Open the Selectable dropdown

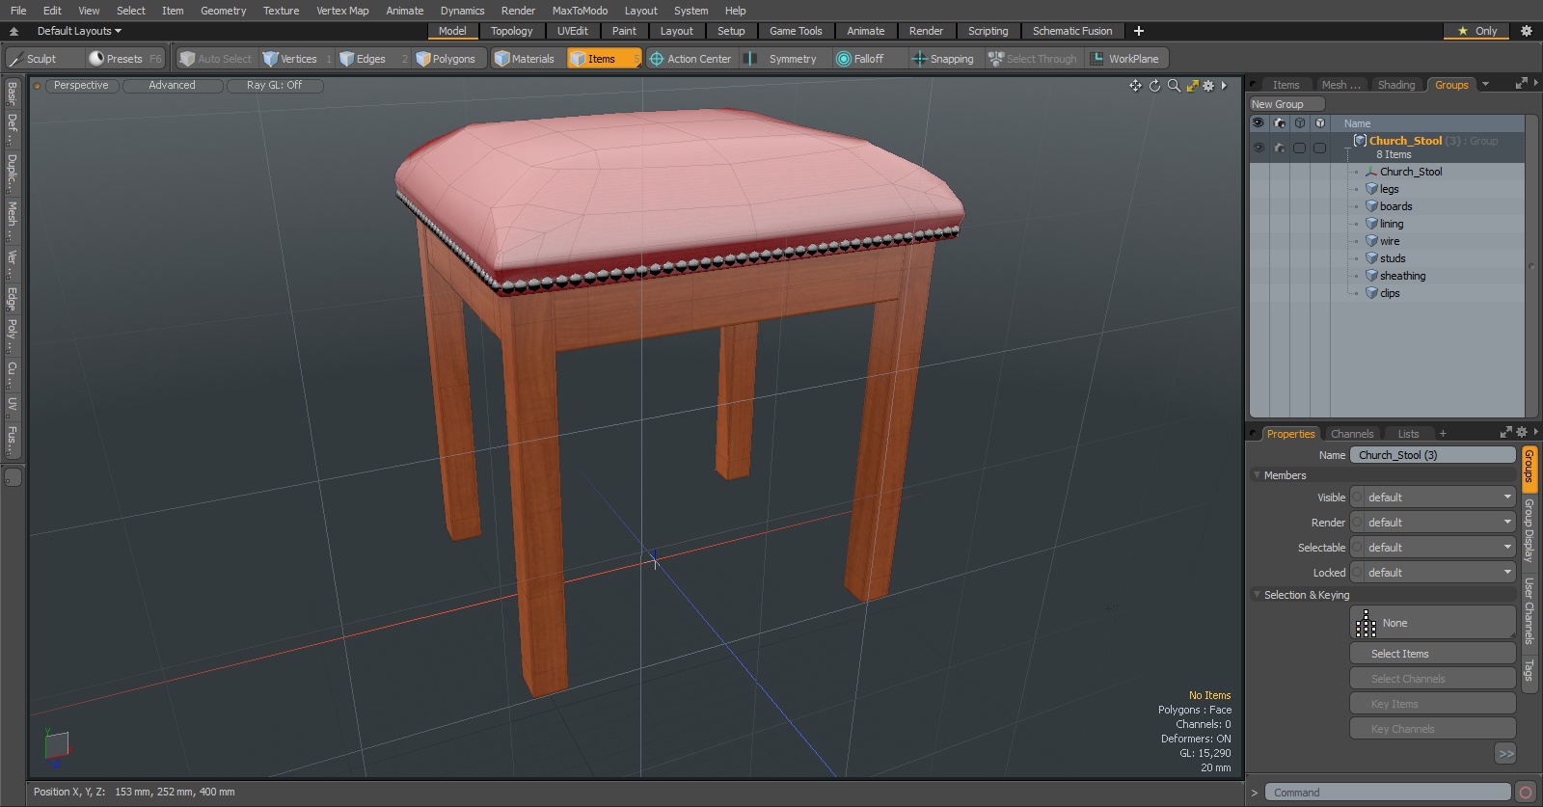point(1432,548)
